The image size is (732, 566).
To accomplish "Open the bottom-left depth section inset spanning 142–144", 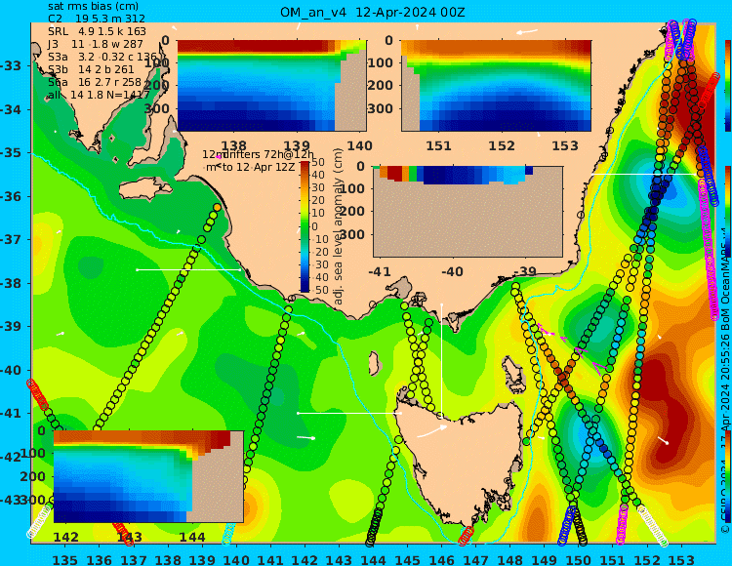I will click(148, 476).
